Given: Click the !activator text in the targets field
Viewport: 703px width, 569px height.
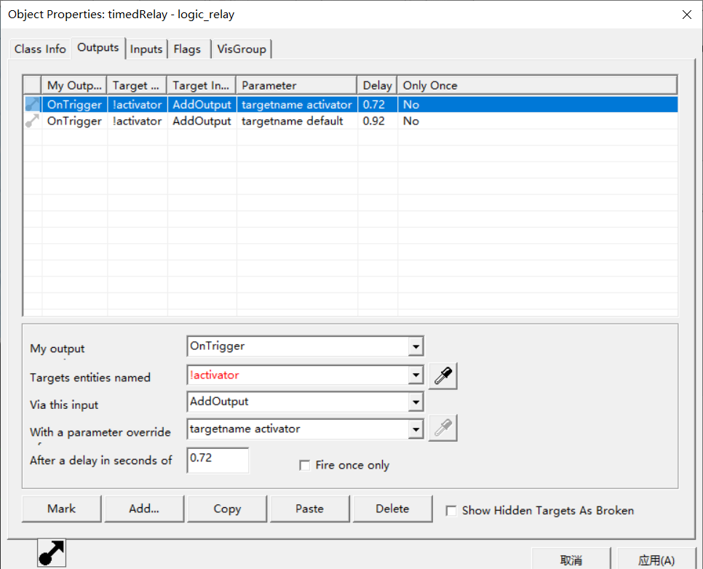Looking at the screenshot, I should (x=214, y=375).
